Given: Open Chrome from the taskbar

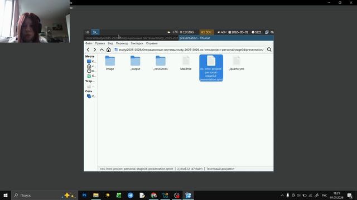Looking at the screenshot, I should click(154, 195).
